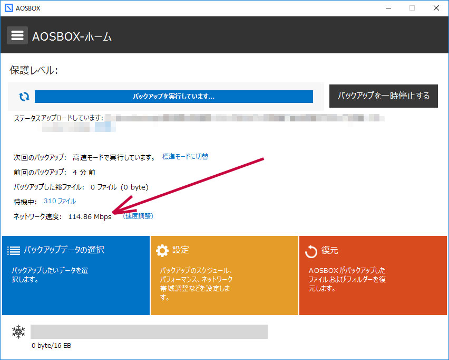
Task: Click the 4 分 前 last backup value
Action: click(84, 172)
